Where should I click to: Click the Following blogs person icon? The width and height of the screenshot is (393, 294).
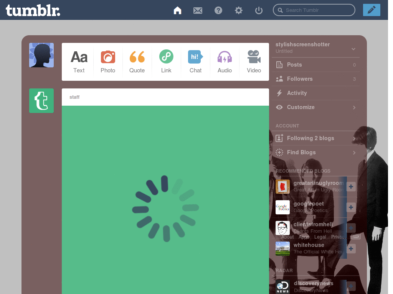(279, 138)
